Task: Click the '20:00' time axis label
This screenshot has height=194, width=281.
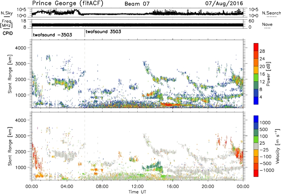Action: [208, 186]
